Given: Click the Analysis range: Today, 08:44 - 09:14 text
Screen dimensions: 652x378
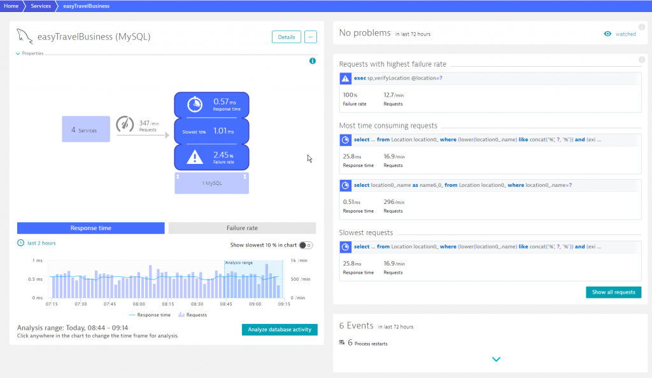Looking at the screenshot, I should coord(73,328).
